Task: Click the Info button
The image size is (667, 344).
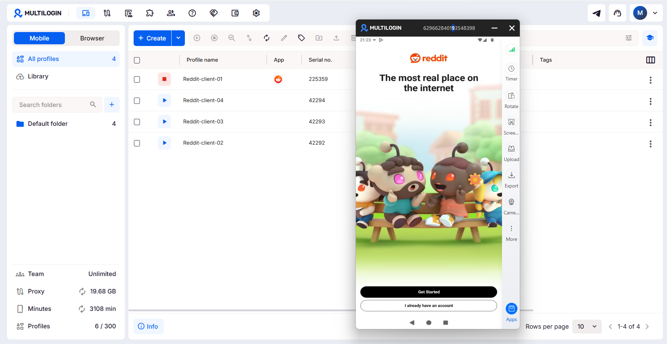Action: [x=148, y=327]
